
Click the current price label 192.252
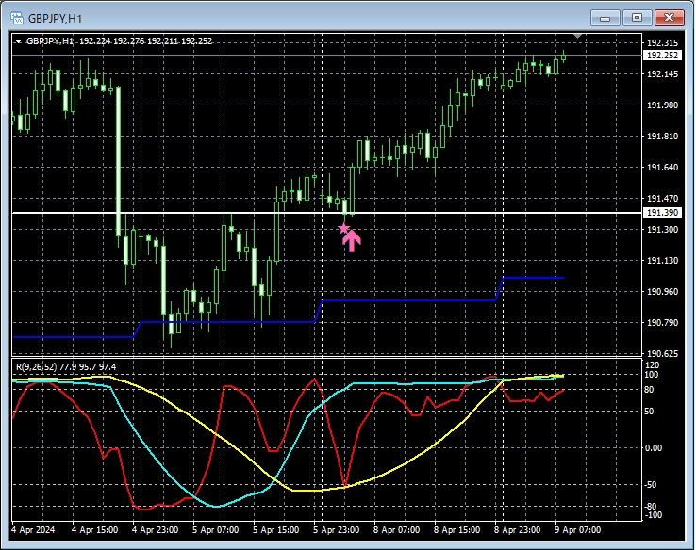[x=662, y=55]
